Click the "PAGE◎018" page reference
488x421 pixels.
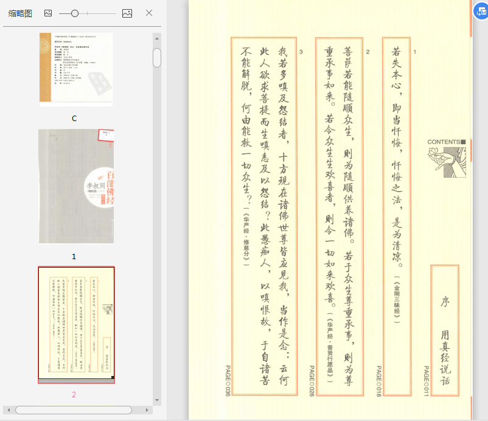coord(378,381)
